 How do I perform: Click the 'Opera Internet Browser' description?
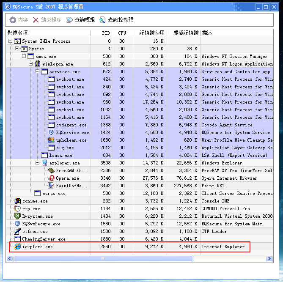point(229,178)
